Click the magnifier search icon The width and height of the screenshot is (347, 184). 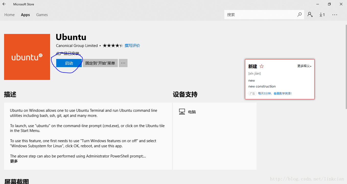[299, 15]
